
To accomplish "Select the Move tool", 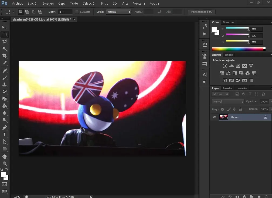I will (5, 28).
